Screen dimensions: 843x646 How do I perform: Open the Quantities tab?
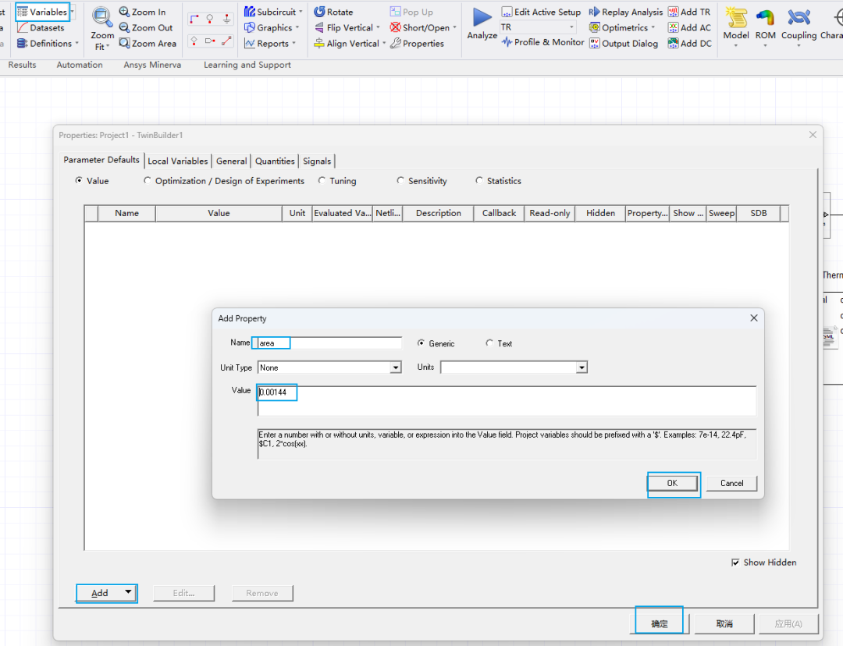tap(275, 161)
